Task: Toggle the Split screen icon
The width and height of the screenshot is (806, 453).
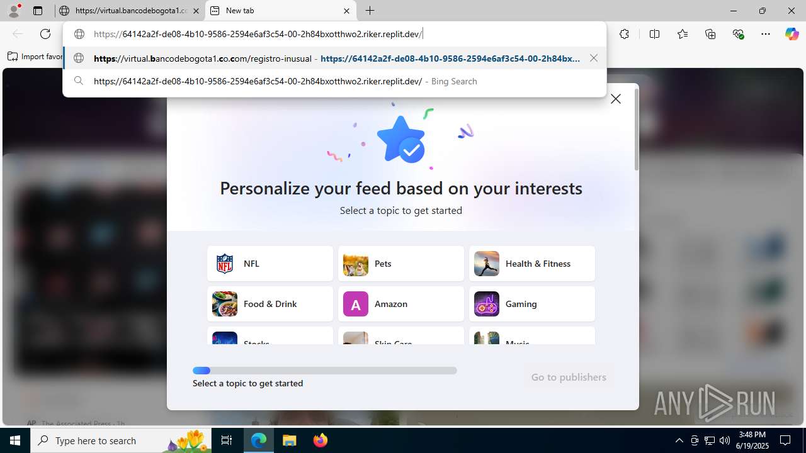Action: pyautogui.click(x=654, y=34)
